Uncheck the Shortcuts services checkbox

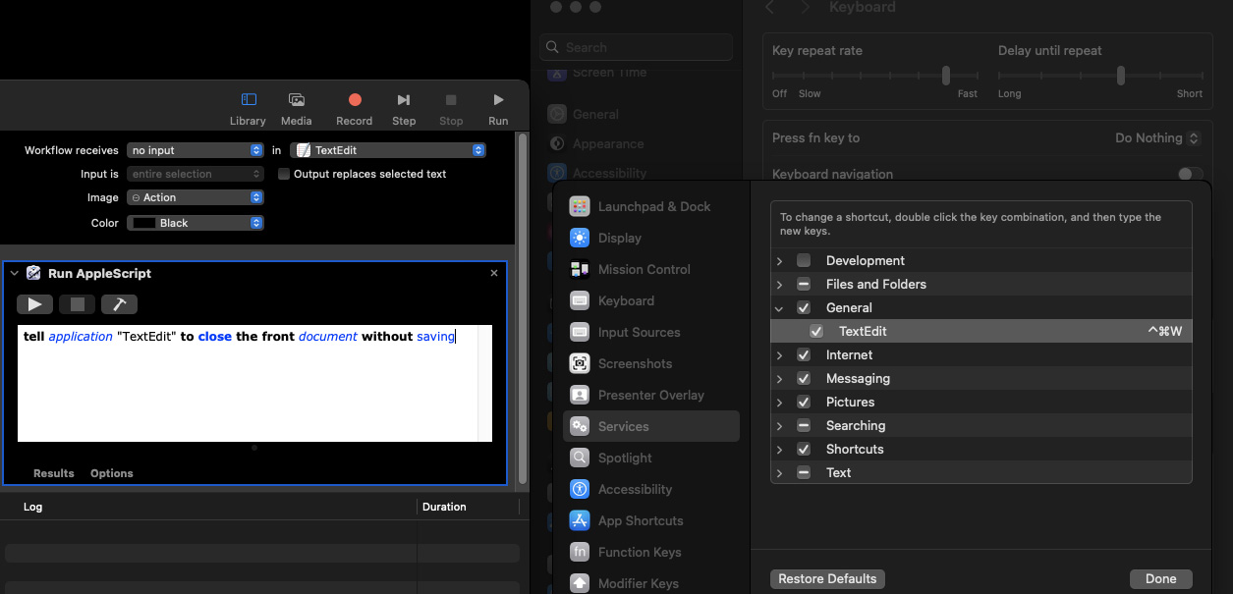[x=804, y=449]
